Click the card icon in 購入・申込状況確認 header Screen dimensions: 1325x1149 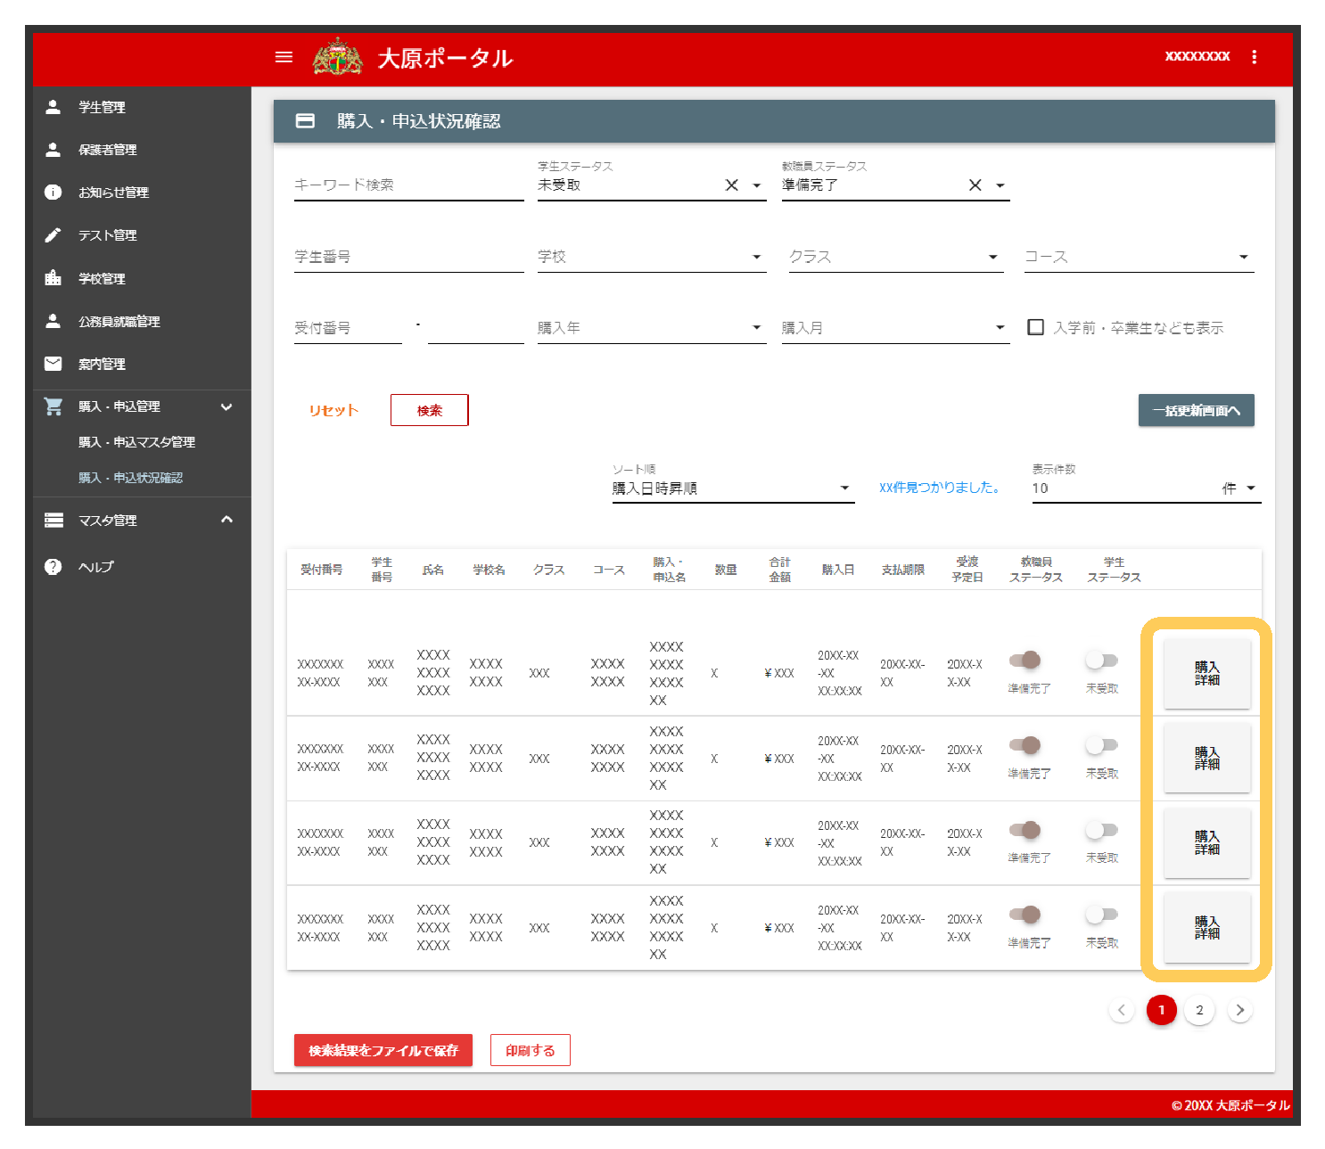[x=305, y=121]
